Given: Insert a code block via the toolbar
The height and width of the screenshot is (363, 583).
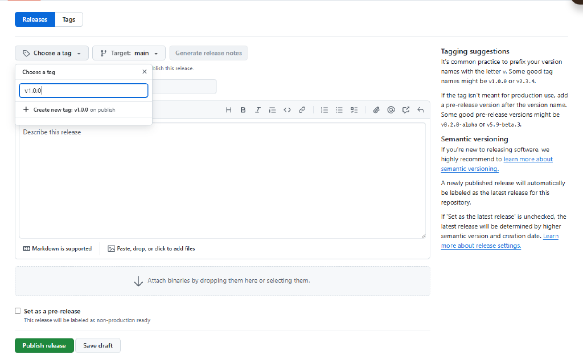Looking at the screenshot, I should (287, 109).
